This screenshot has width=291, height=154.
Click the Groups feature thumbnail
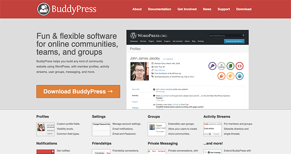pyautogui.click(x=157, y=129)
